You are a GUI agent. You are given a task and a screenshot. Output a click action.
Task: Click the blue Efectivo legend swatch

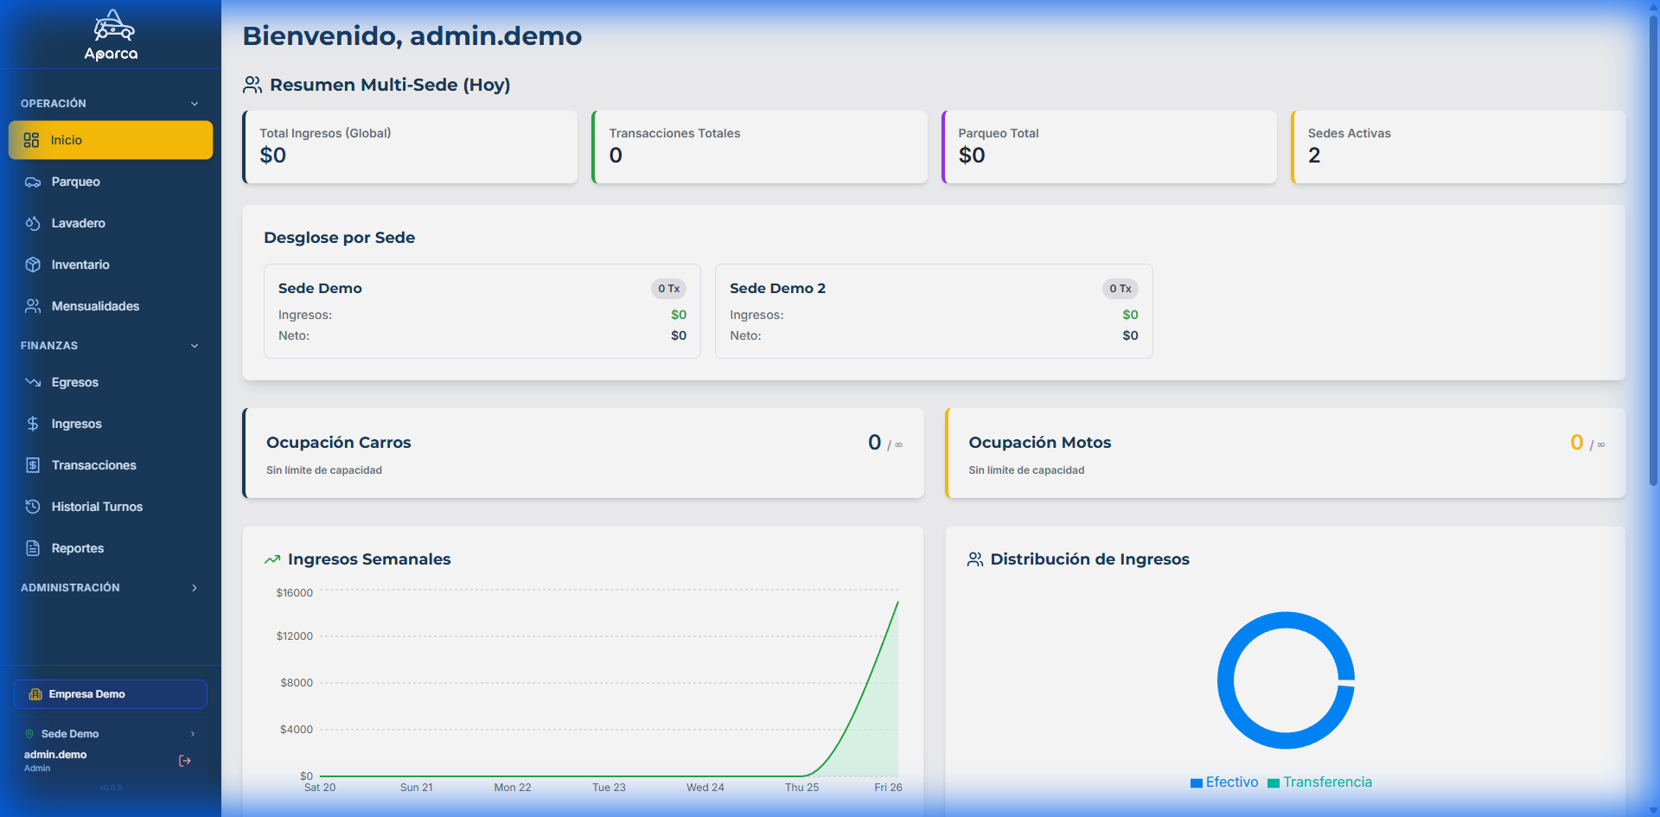(1196, 782)
